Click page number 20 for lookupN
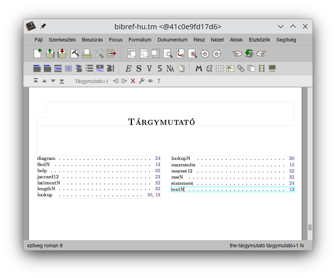The image size is (336, 278). [292, 158]
